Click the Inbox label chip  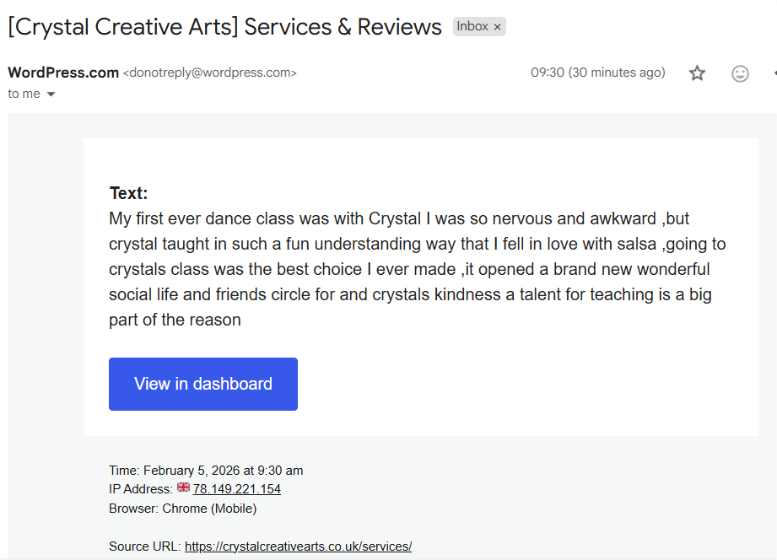click(472, 26)
